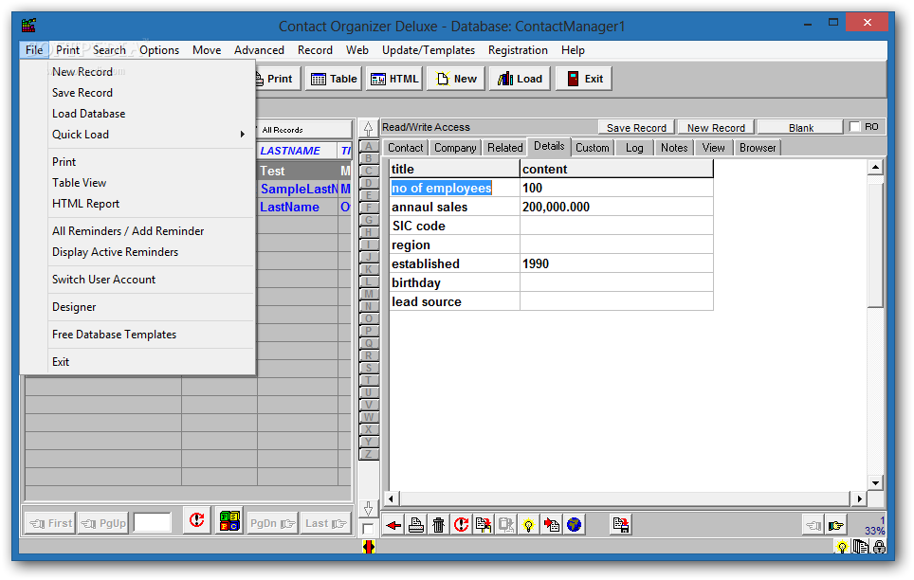The image size is (914, 580).
Task: Open Free Database Templates menu entry
Action: (114, 334)
